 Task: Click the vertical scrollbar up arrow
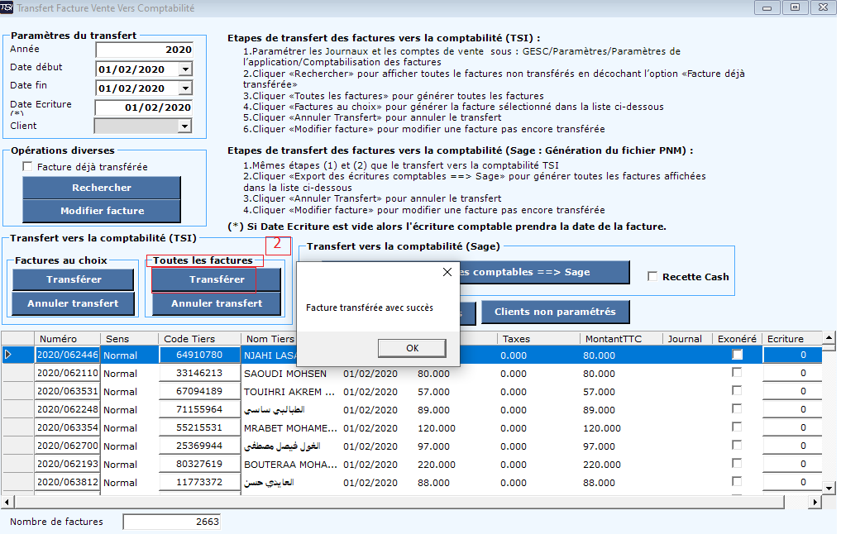tap(829, 339)
